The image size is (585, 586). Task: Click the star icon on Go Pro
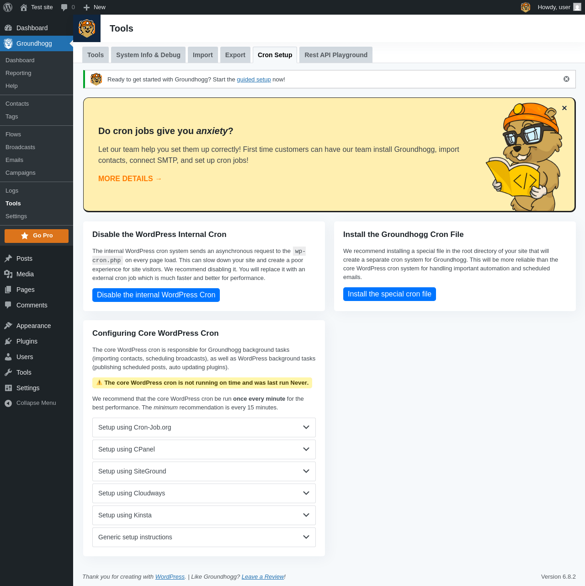pos(25,236)
